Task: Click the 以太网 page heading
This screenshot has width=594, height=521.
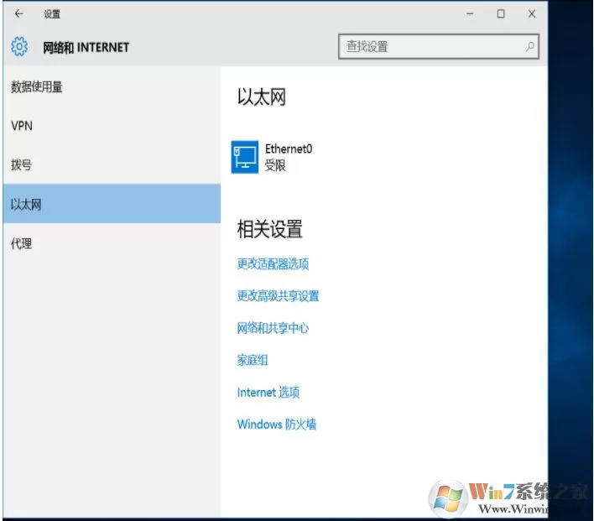Action: (x=262, y=97)
